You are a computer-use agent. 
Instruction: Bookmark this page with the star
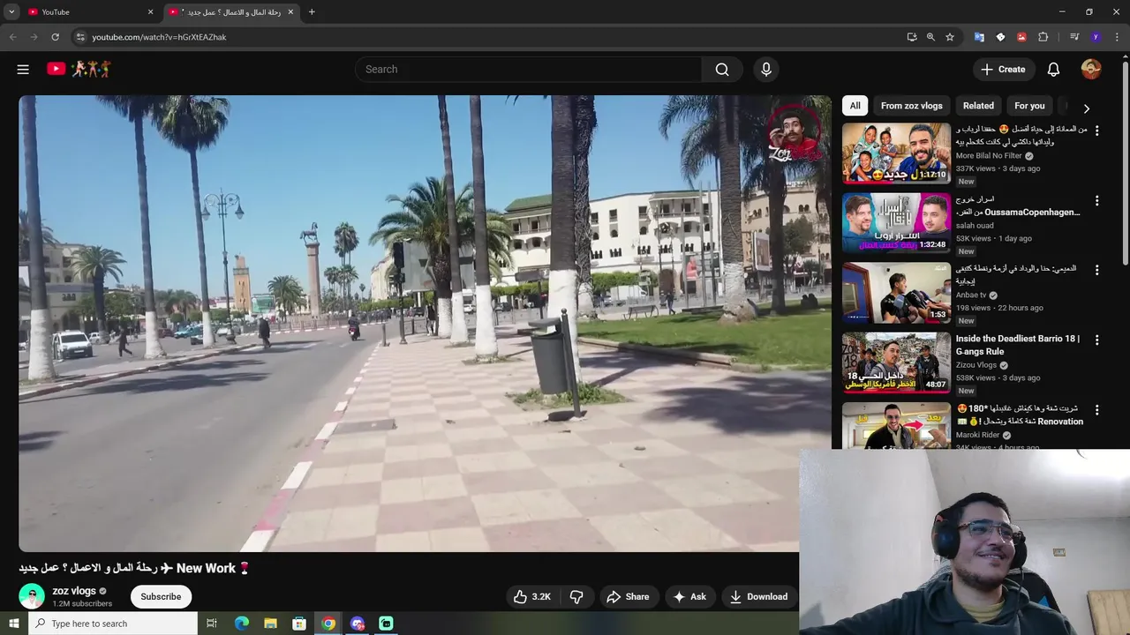coord(950,37)
